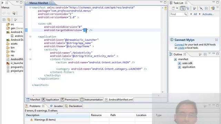The height and width of the screenshot is (124, 221).
Task: Select the manifest node in Outline
Action: pos(183,59)
